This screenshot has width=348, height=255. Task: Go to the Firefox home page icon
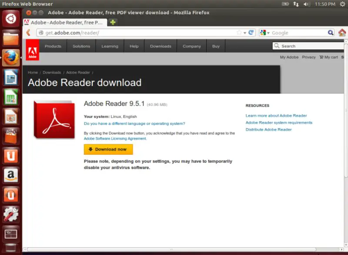point(342,33)
